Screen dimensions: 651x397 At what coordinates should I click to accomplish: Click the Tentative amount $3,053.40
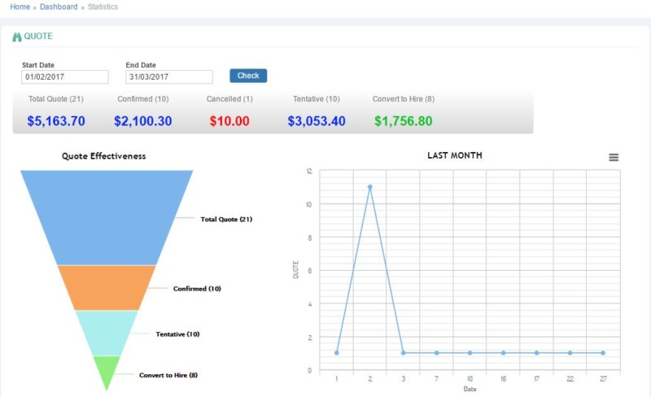click(317, 121)
